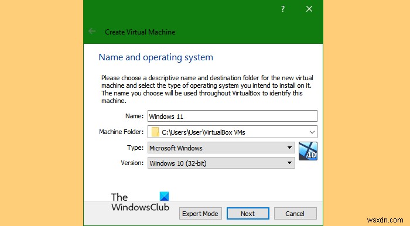This screenshot has height=226, width=410.
Task: Click the Next button
Action: click(x=248, y=214)
